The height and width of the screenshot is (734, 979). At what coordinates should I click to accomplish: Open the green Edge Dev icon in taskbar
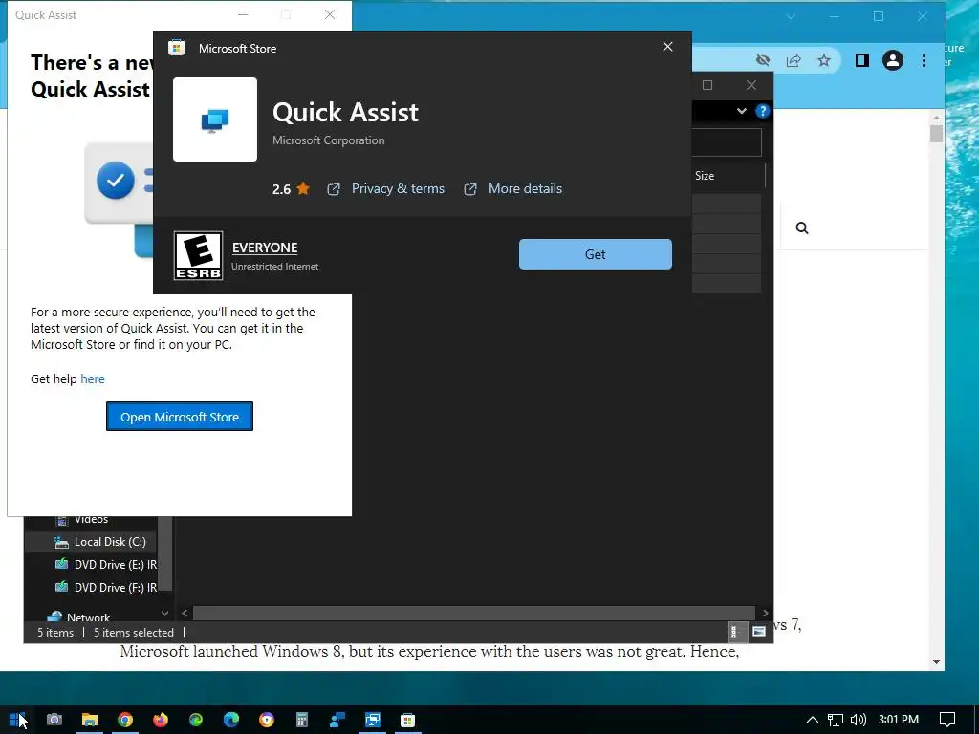pos(196,720)
